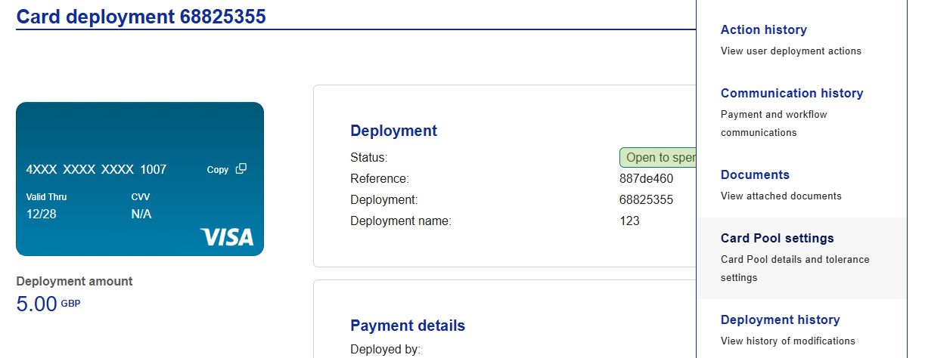Click the Payment details heading

pyautogui.click(x=408, y=326)
